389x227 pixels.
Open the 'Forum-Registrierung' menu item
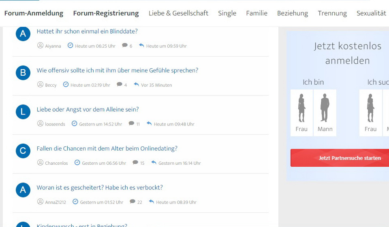point(106,13)
